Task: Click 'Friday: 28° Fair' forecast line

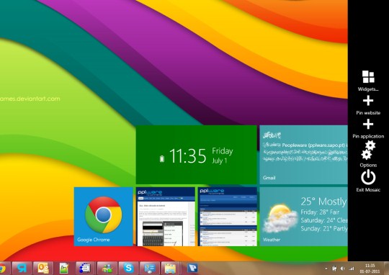Action: (x=320, y=212)
